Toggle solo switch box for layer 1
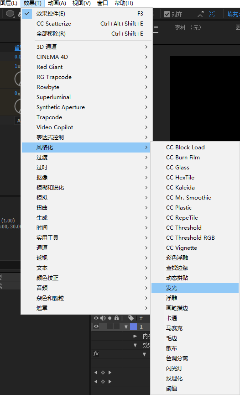The width and height of the screenshot is (240, 395). click(x=110, y=327)
